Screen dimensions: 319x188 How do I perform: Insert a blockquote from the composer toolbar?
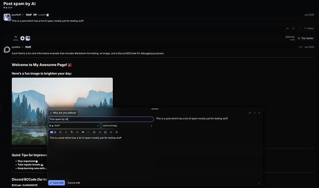pos(83,132)
